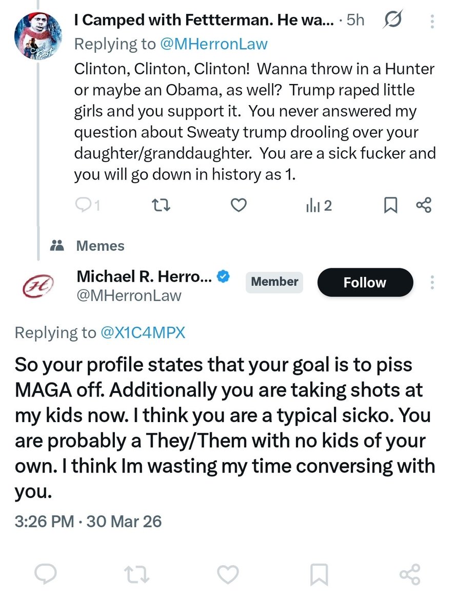Open more options for top reply

(x=432, y=21)
